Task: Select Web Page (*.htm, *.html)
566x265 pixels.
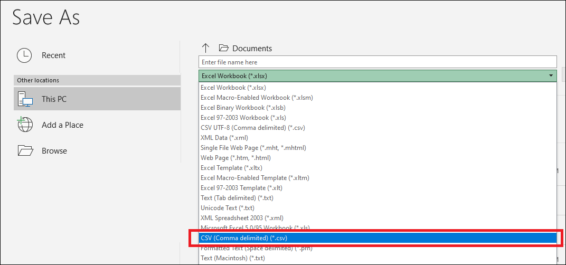Action: click(378, 158)
